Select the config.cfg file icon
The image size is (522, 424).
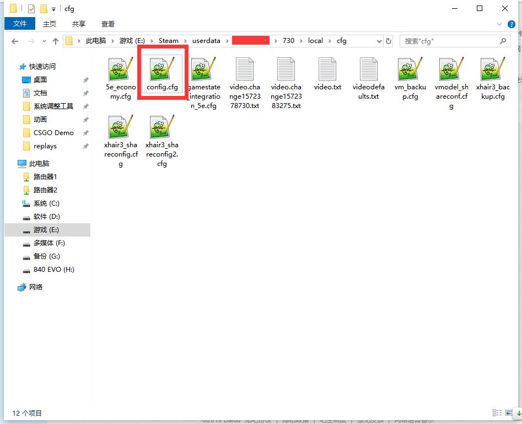click(162, 69)
